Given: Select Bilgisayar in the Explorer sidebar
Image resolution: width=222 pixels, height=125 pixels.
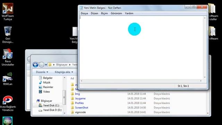Looking at the screenshot, I should point(46,101).
